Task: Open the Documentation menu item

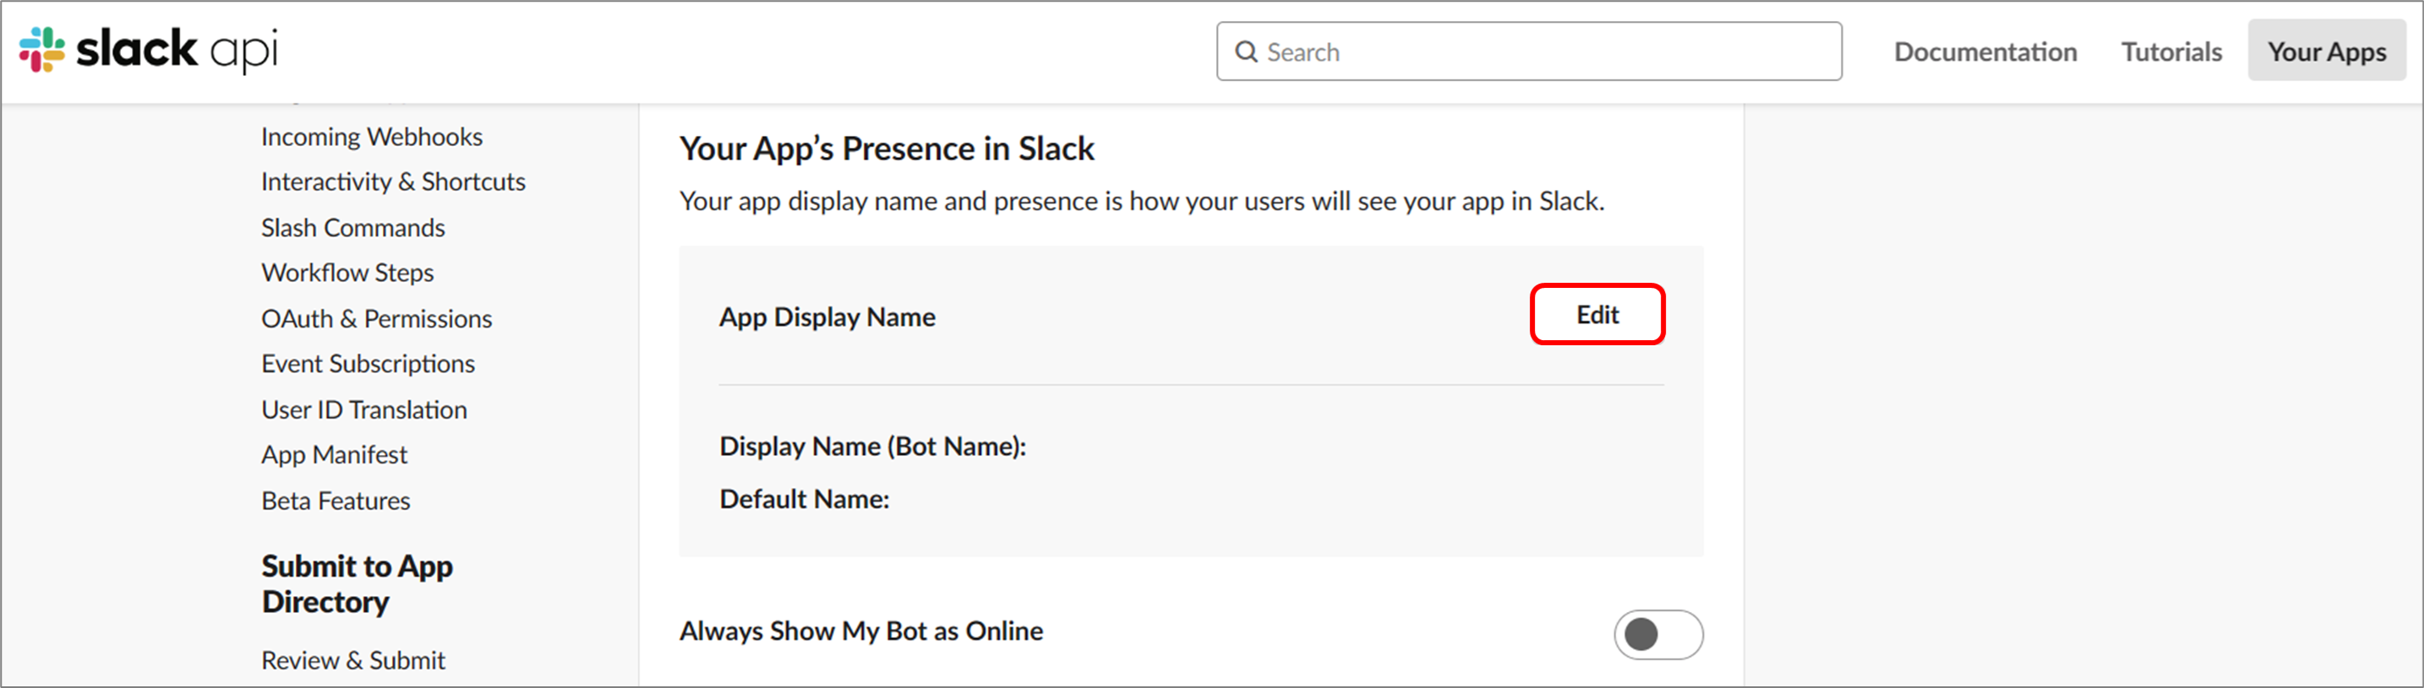Action: tap(1985, 51)
